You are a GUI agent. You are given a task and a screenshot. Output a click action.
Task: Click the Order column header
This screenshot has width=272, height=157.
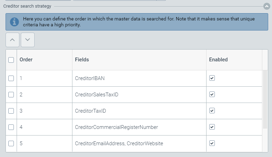click(26, 60)
